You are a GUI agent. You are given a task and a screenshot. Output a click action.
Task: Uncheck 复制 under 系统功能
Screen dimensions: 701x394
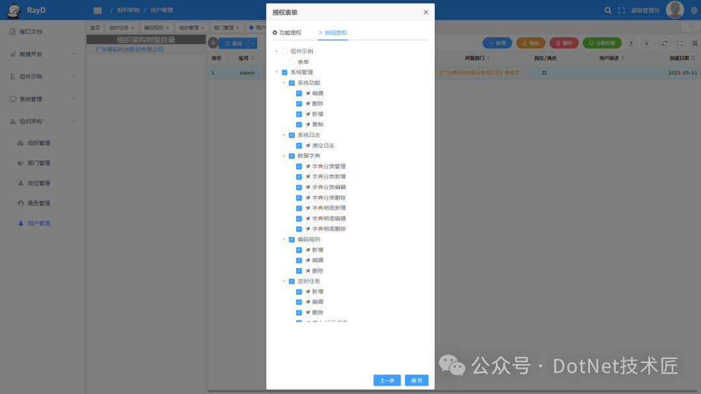pyautogui.click(x=299, y=125)
